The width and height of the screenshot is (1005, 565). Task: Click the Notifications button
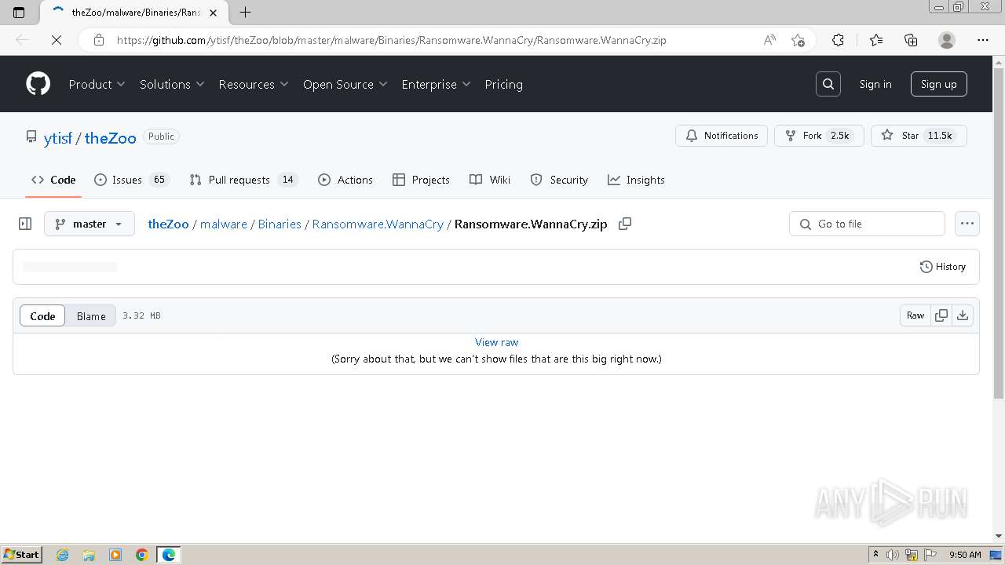click(722, 136)
